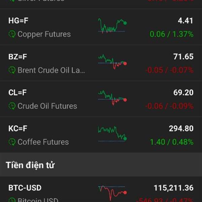
Task: Tap the clock icon beside Brent Crude Oil
Action: 12,70
